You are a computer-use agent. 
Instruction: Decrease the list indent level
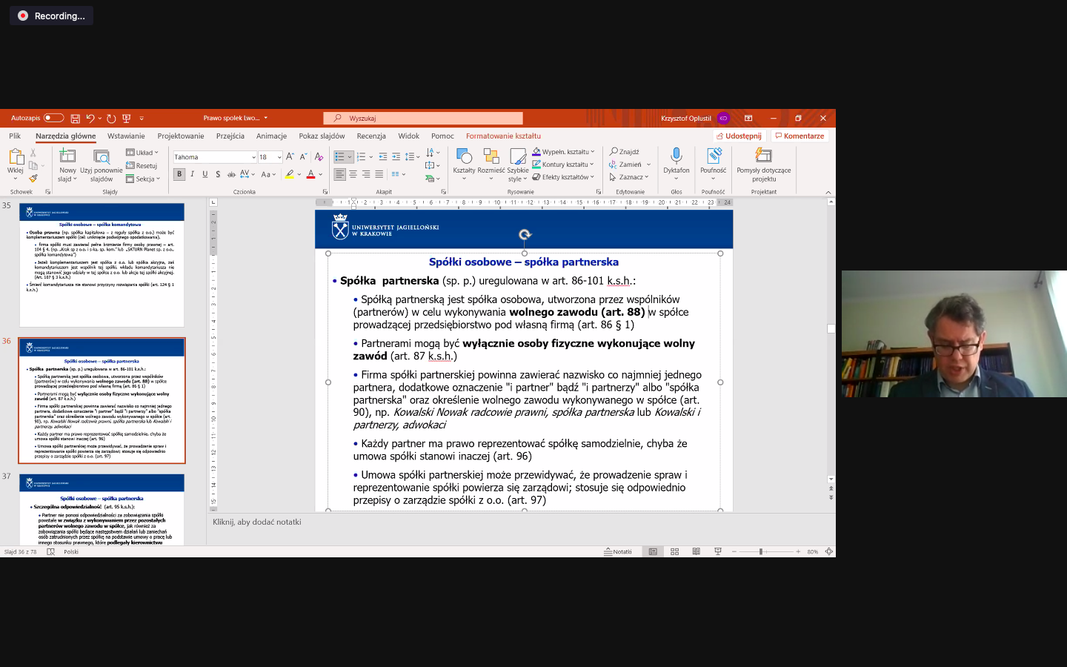(383, 156)
